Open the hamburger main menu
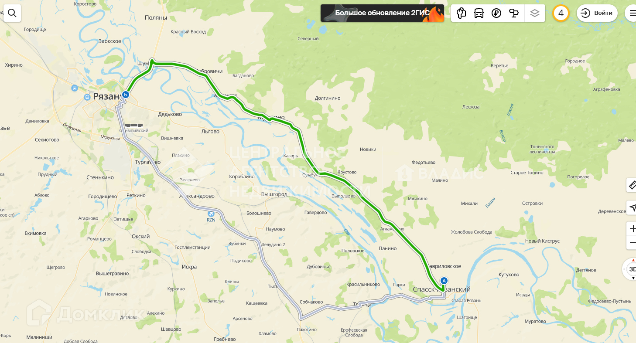This screenshot has width=636, height=343. [x=632, y=13]
